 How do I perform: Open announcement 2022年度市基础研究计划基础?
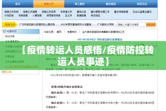77,24
